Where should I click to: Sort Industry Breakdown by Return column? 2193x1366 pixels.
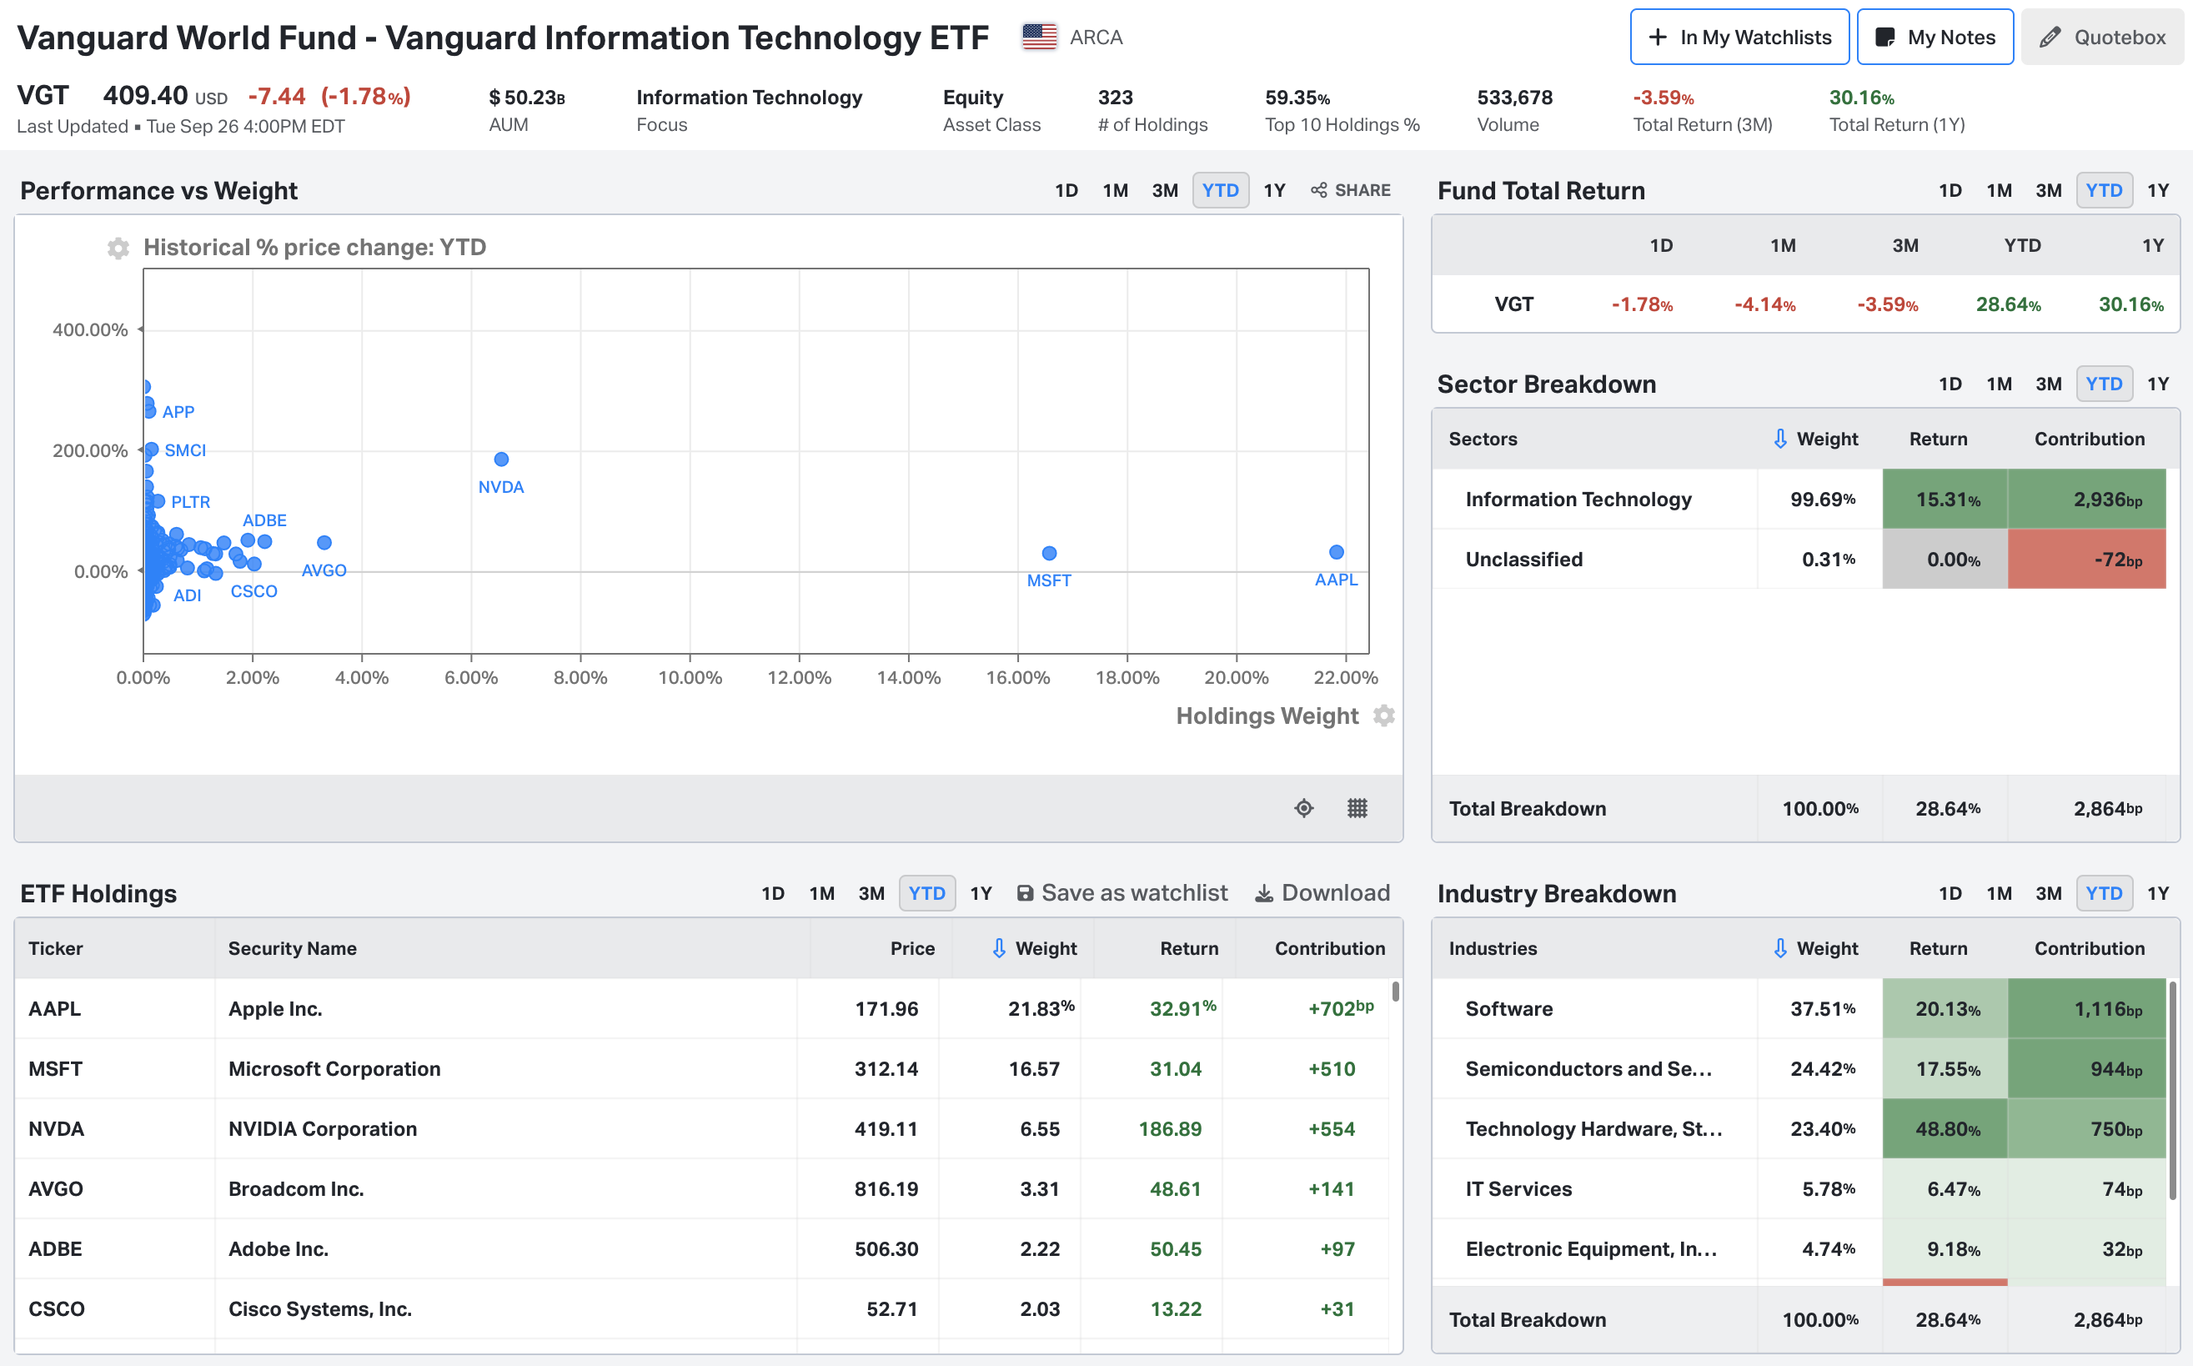1939,949
